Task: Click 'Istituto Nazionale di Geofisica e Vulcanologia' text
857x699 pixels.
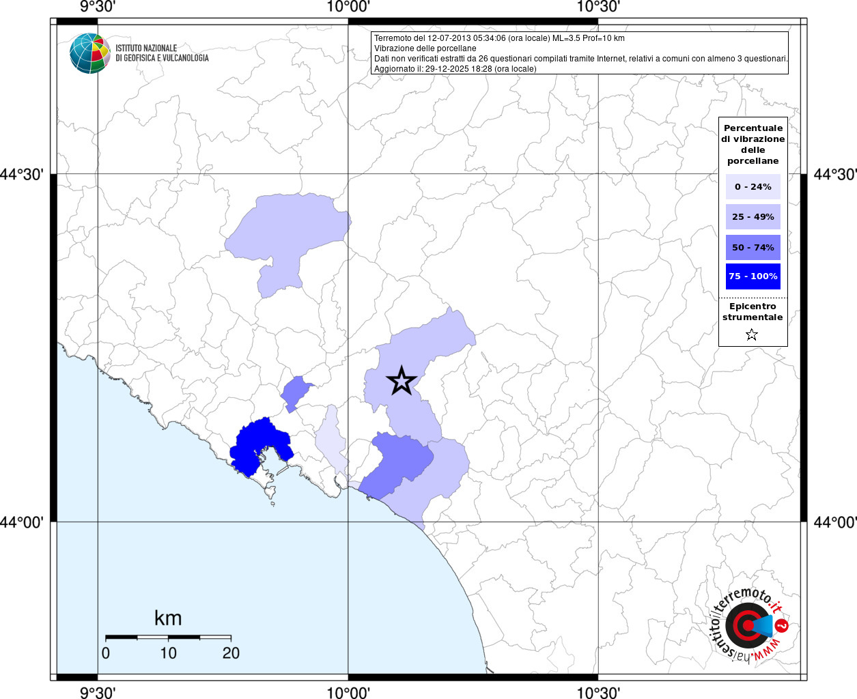Action: (x=162, y=53)
